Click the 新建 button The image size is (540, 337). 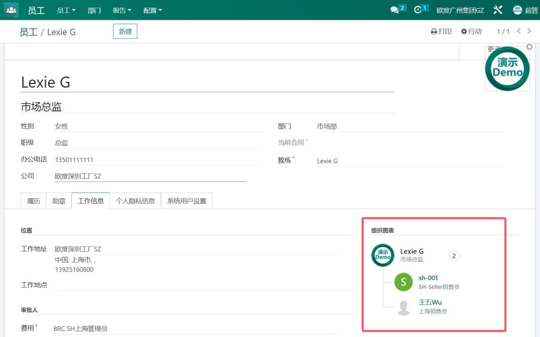coord(125,31)
